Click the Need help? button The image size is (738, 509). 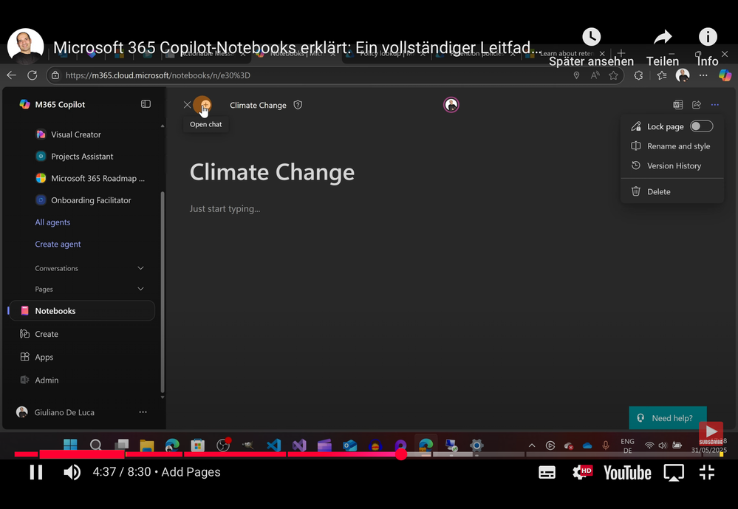(667, 418)
